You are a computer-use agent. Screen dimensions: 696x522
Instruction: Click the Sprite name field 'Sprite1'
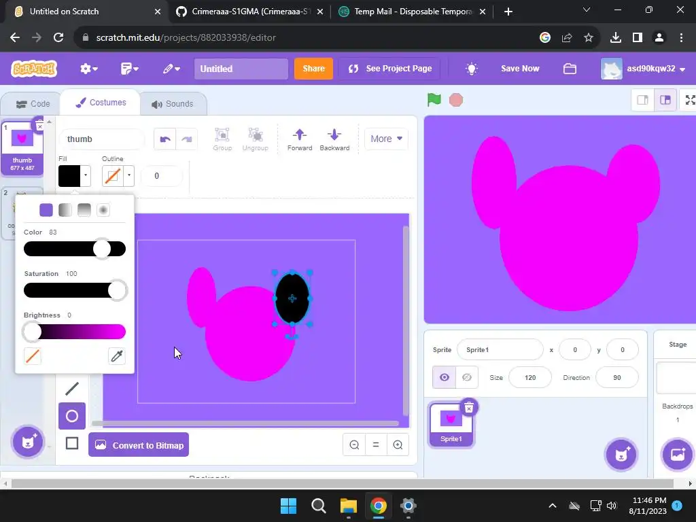[x=500, y=350]
